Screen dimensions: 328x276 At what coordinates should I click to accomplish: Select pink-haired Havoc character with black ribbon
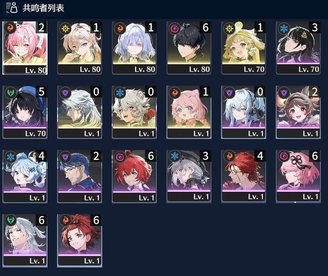click(x=299, y=177)
